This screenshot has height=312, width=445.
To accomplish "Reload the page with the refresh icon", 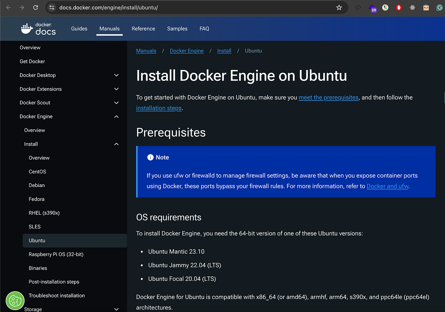I will pos(36,7).
